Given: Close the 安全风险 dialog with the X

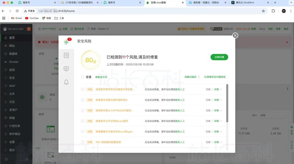Looking at the screenshot, I should pyautogui.click(x=235, y=36).
